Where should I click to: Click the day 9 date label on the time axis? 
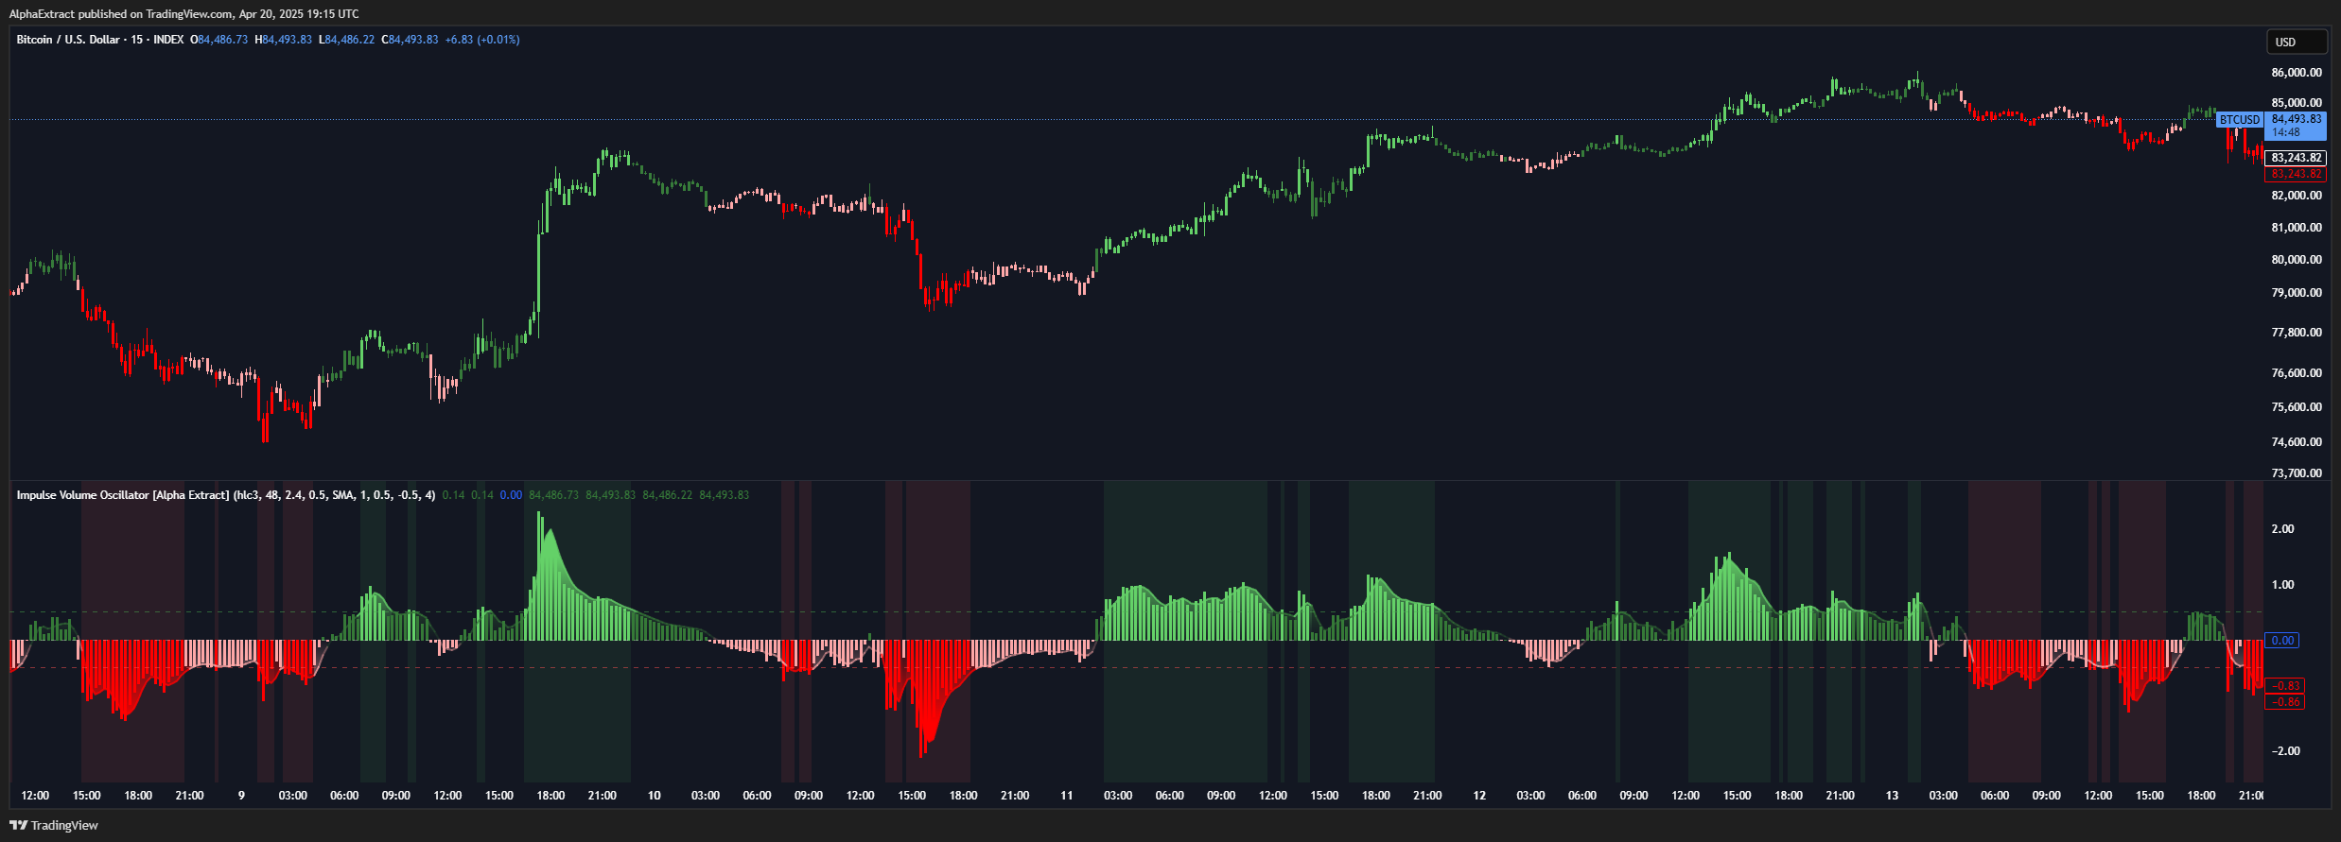[241, 796]
